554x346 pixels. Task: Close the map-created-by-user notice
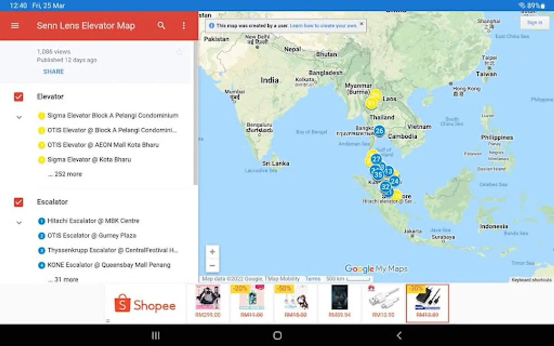pyautogui.click(x=361, y=24)
